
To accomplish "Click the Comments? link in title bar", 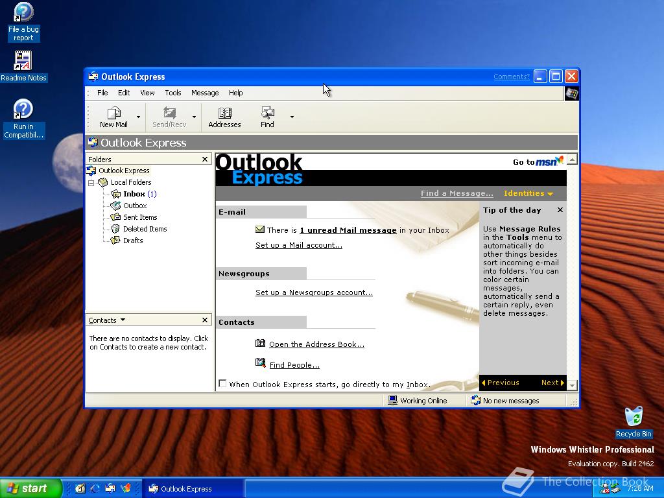I will tap(512, 77).
